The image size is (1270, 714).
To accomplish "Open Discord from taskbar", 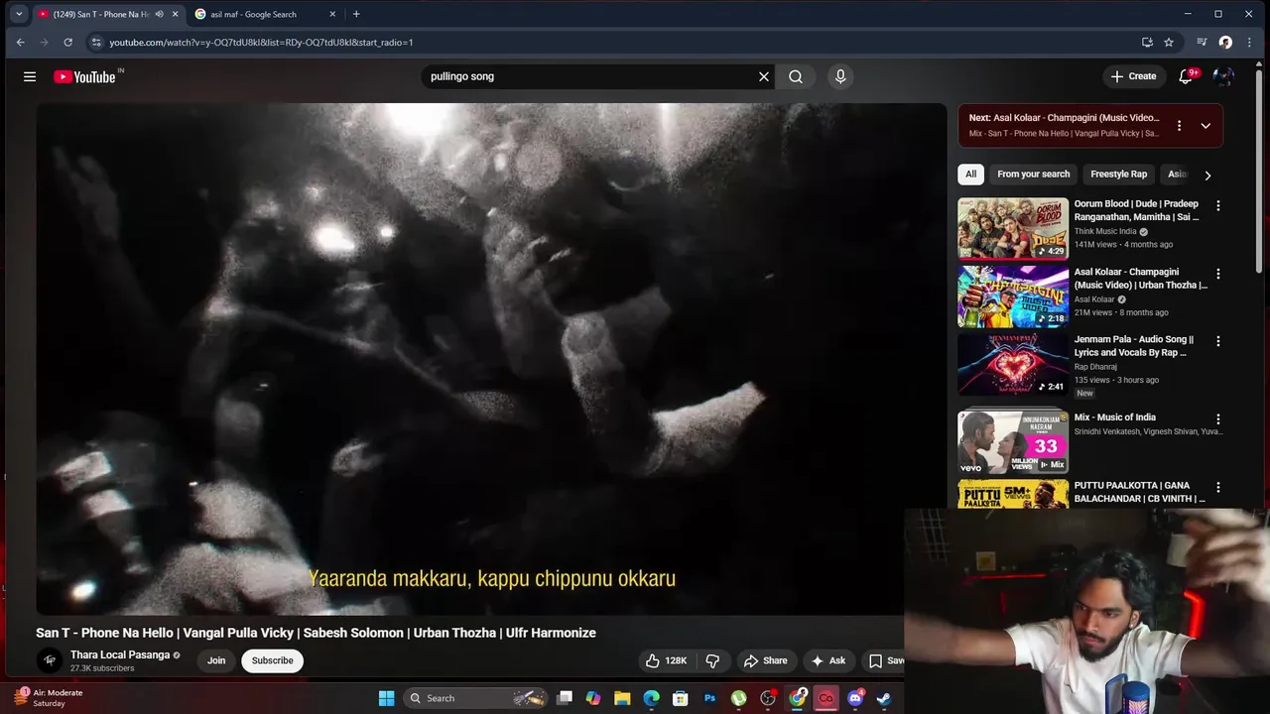I will tap(855, 698).
